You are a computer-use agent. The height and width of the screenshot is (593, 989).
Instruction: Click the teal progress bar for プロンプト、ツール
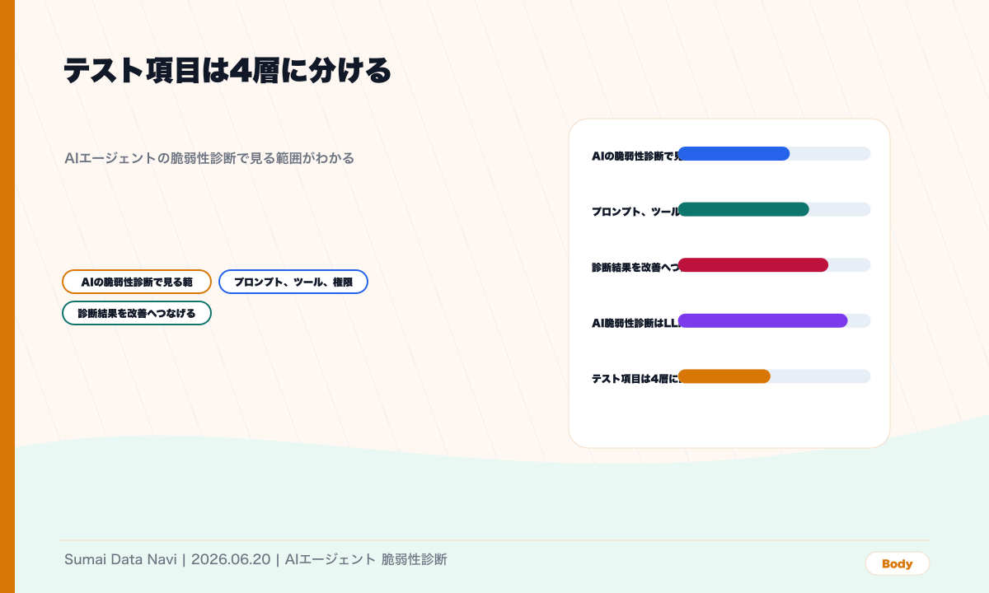coord(743,209)
